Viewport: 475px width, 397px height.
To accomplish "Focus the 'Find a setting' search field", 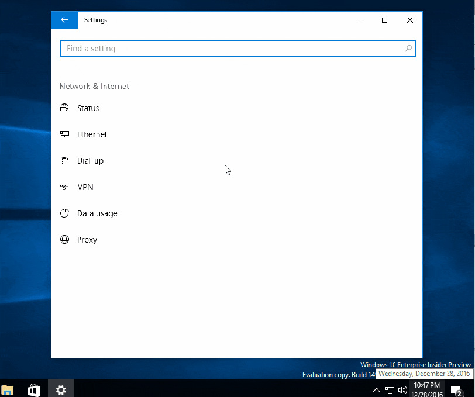I will click(x=234, y=49).
